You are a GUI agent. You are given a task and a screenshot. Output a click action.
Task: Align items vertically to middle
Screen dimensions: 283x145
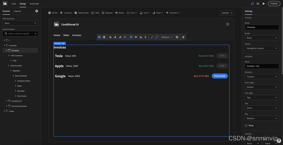click(136, 37)
